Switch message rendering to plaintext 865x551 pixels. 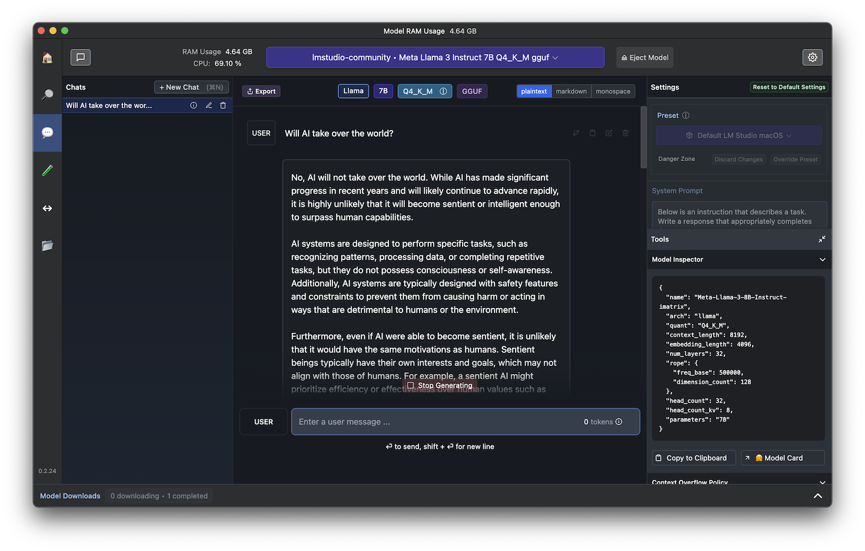534,91
